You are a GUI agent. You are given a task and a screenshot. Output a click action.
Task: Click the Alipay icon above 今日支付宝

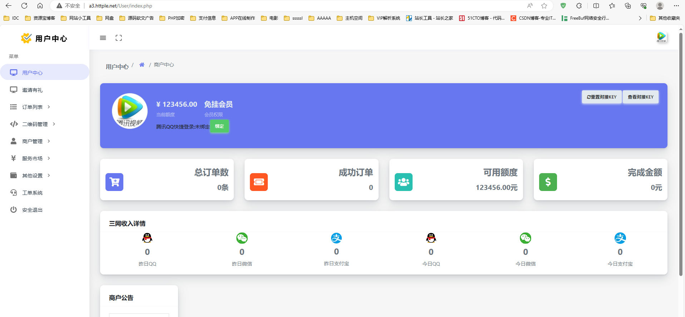(x=620, y=238)
